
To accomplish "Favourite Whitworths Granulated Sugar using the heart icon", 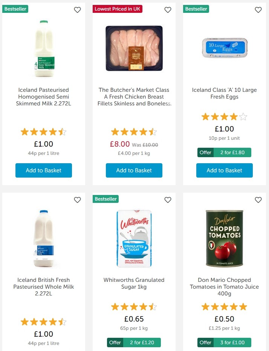I will pos(168,200).
